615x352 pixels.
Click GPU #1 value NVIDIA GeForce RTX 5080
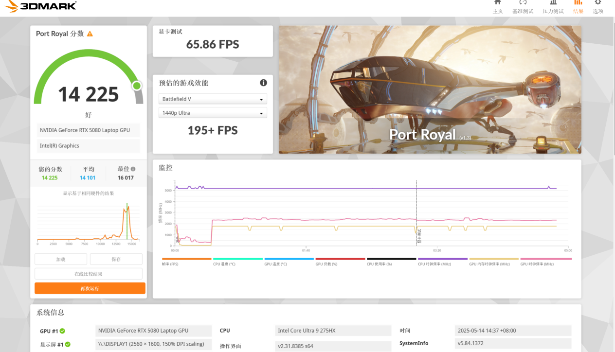coord(154,331)
